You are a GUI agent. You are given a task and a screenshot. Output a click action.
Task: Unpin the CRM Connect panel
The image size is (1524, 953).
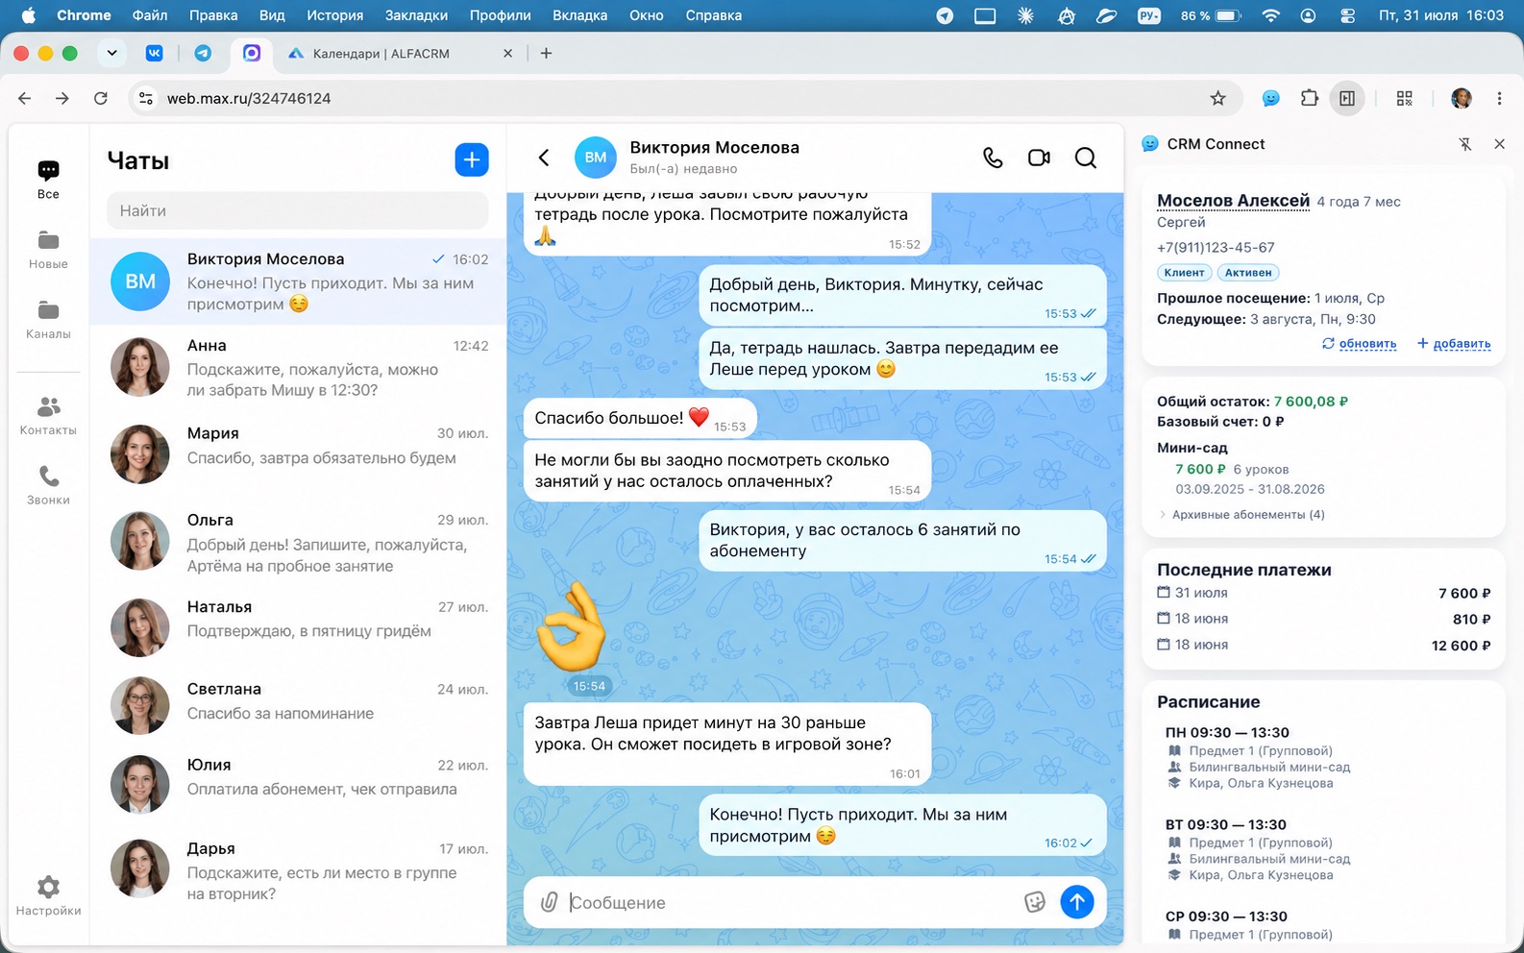coord(1464,144)
